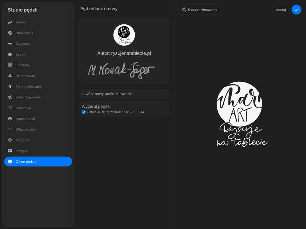Toggle the checkmark beside Ostatni punkt zerowania
The width and height of the screenshot is (306, 229).
(x=84, y=112)
